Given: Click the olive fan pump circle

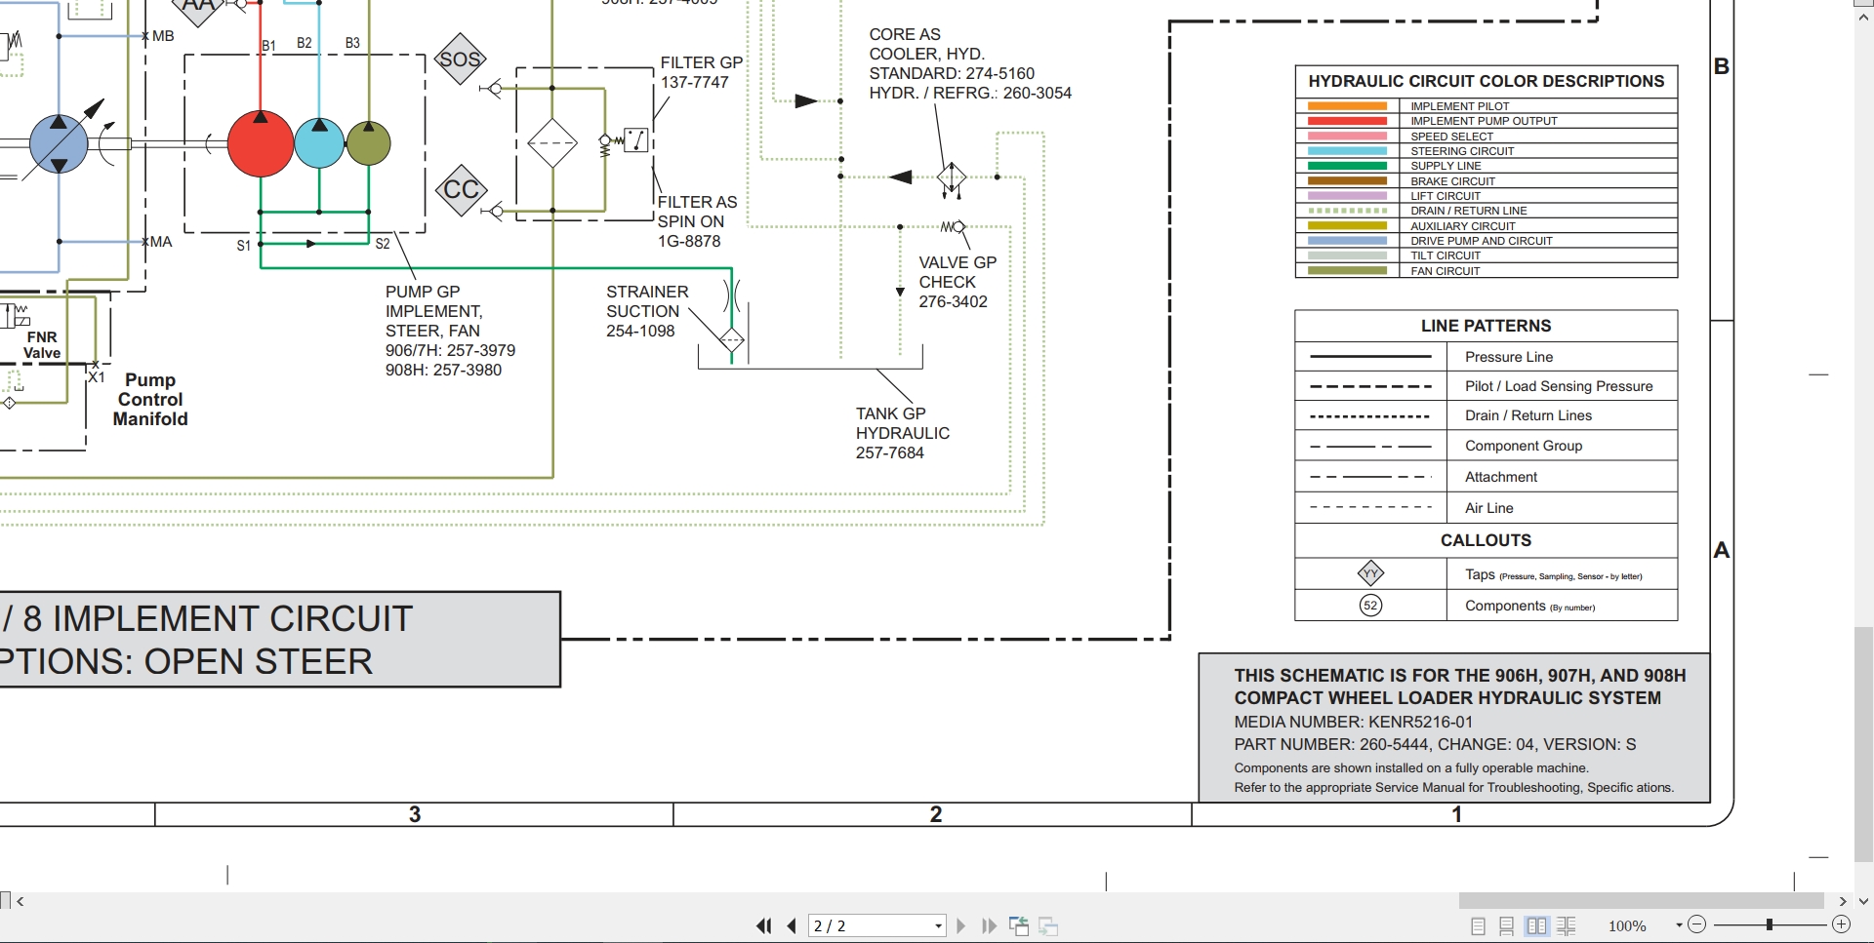Looking at the screenshot, I should pyautogui.click(x=368, y=142).
